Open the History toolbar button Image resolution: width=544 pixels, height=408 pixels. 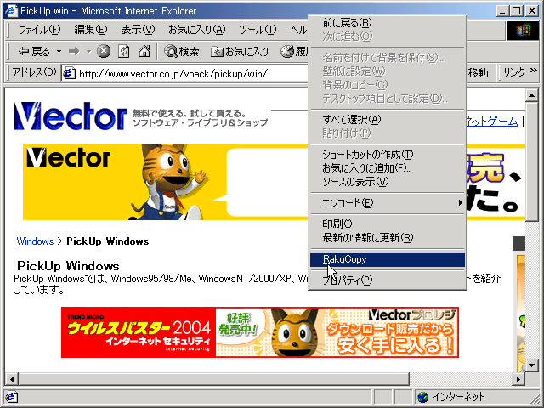(294, 52)
